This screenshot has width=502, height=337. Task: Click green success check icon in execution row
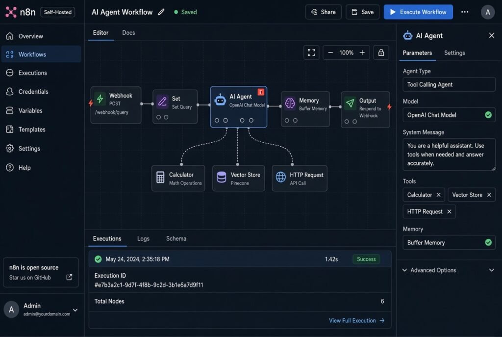98,259
